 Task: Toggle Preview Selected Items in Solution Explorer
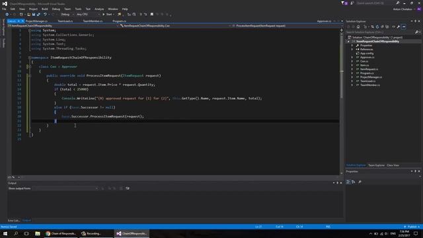point(404,26)
